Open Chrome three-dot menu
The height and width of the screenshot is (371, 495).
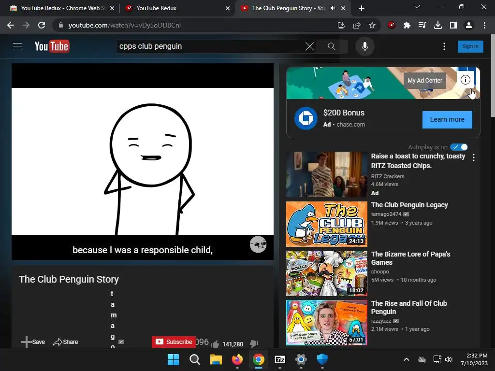click(484, 25)
